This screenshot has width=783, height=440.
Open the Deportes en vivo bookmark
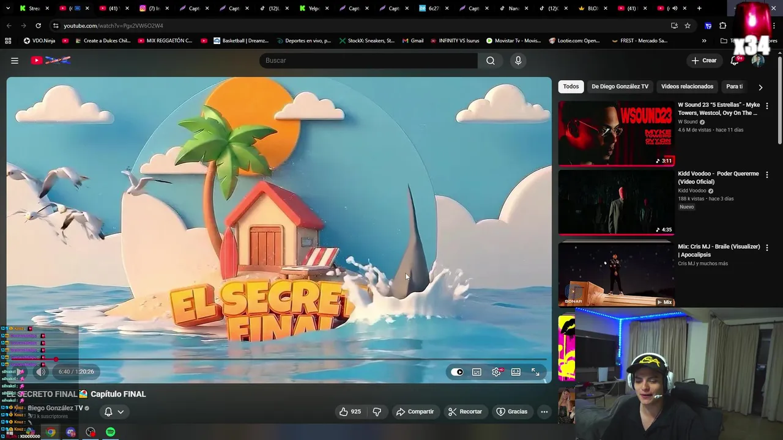(x=303, y=41)
